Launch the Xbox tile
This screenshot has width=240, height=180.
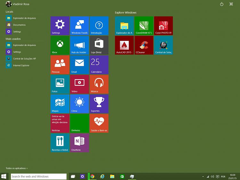coord(60,45)
